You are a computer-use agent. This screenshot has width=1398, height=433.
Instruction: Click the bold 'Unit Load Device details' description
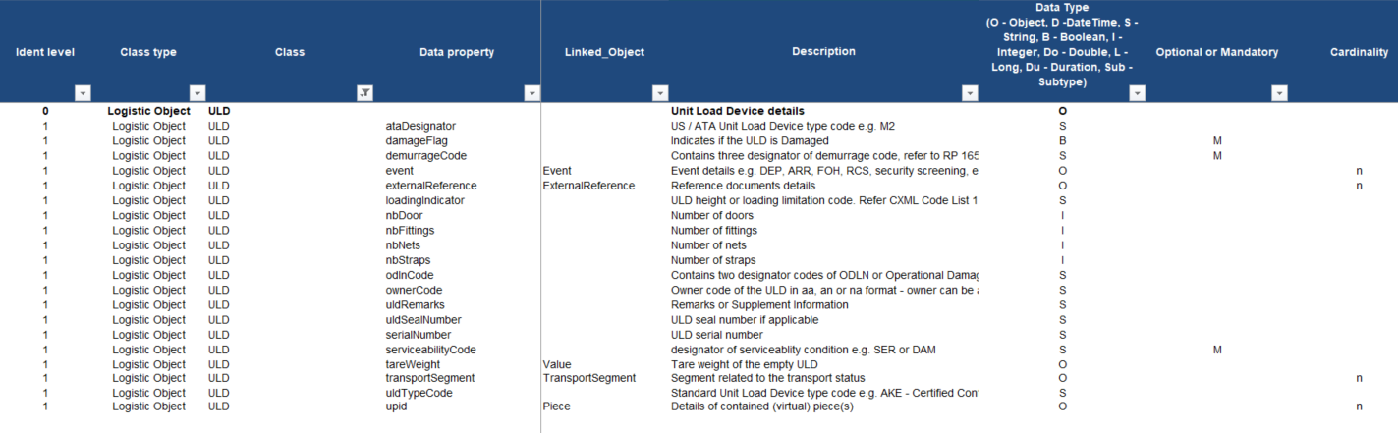(737, 112)
